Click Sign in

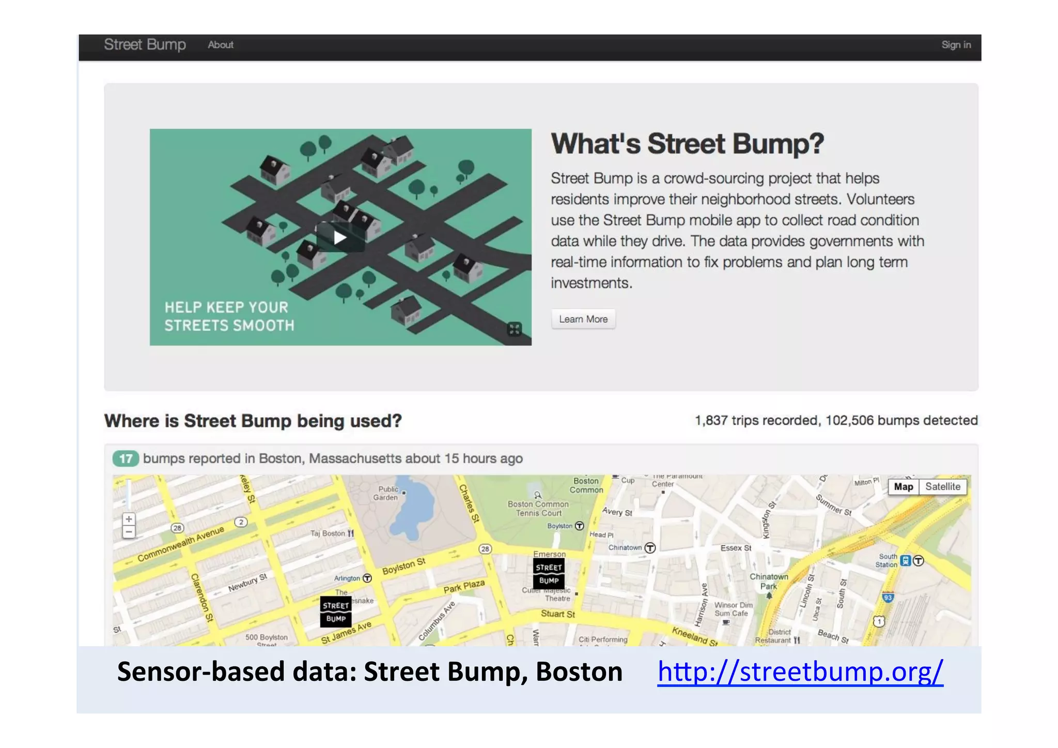[x=956, y=45]
